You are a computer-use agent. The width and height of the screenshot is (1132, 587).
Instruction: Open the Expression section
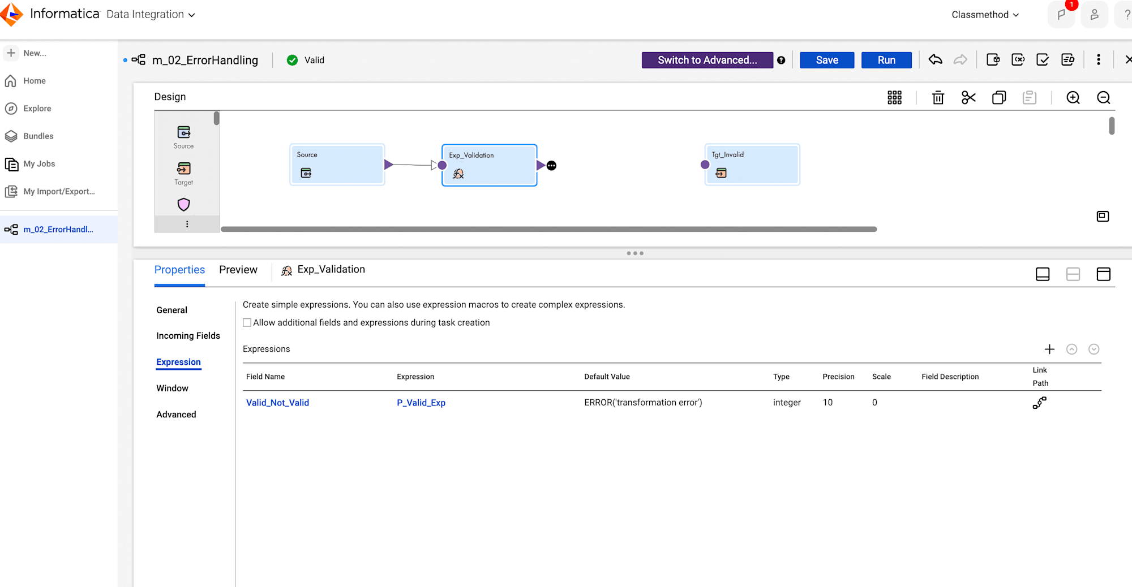tap(179, 362)
